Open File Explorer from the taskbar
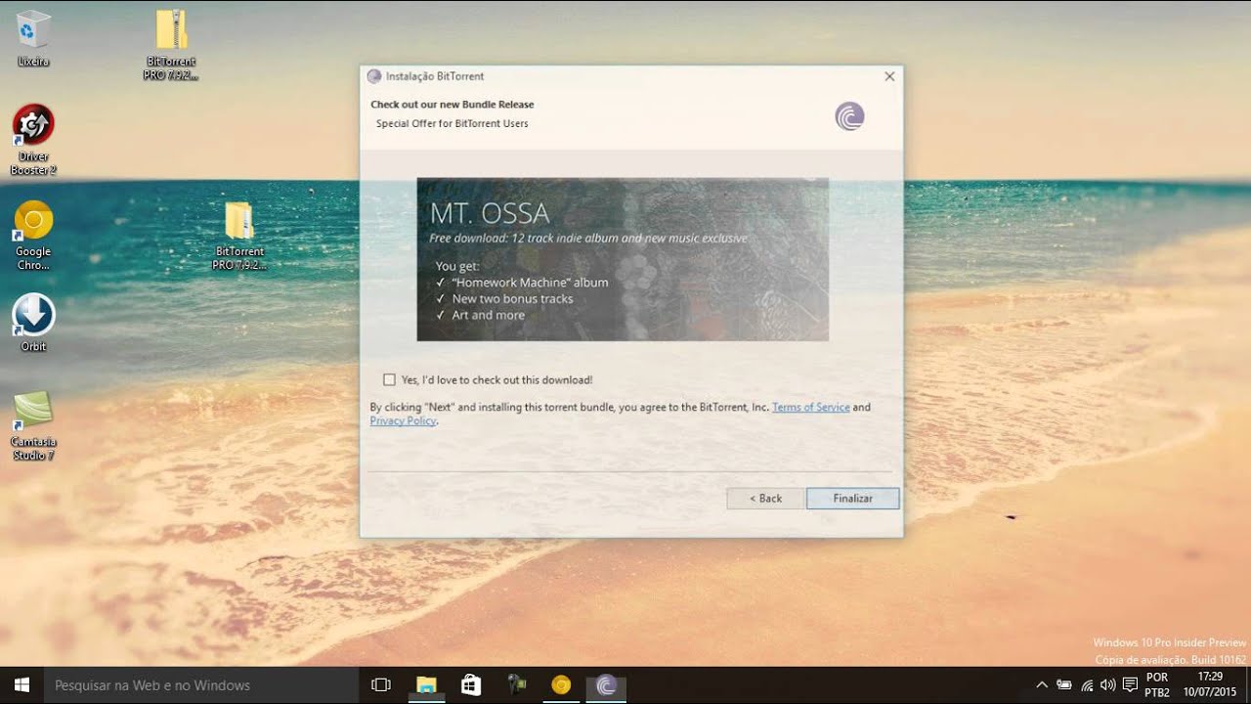1251x704 pixels. (x=426, y=685)
